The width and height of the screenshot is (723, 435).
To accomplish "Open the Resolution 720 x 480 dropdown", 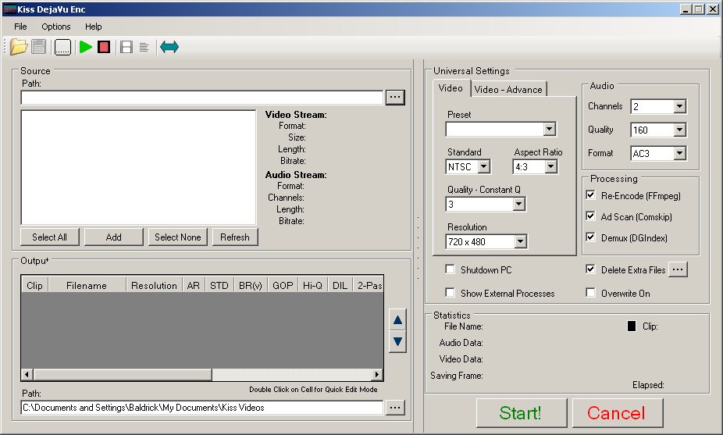I will point(521,241).
